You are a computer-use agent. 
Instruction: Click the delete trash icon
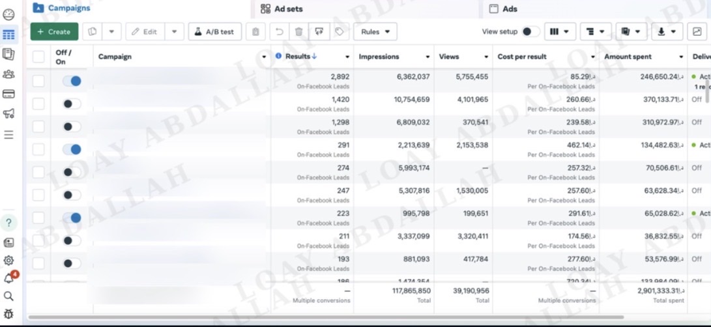(x=299, y=32)
